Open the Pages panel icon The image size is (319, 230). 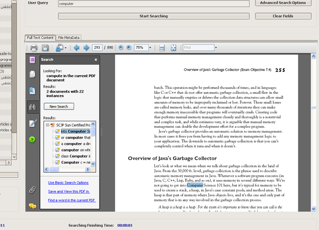pyautogui.click(x=32, y=74)
